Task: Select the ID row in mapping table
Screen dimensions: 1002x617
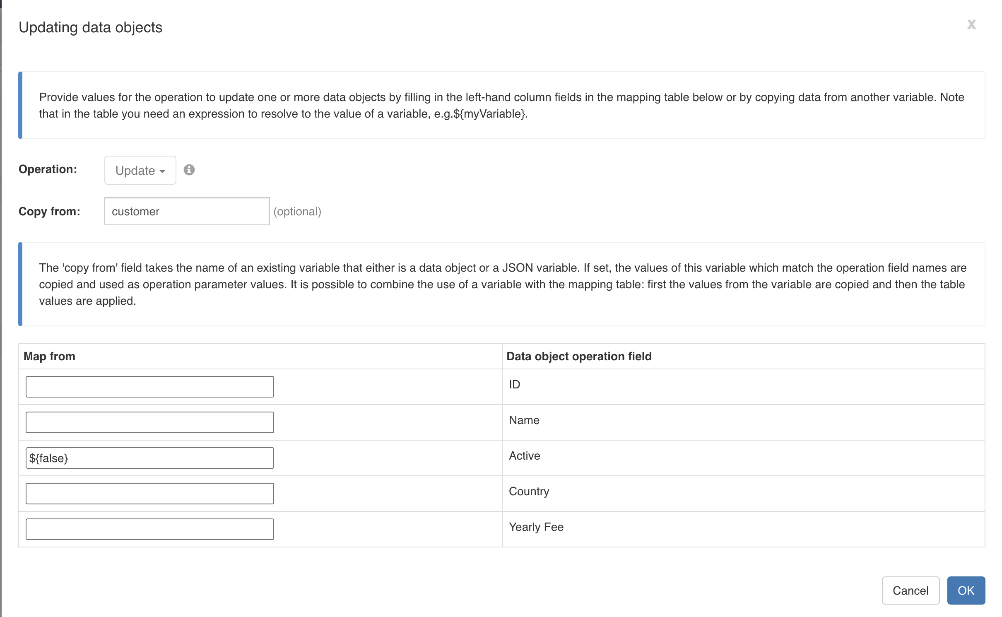Action: click(515, 385)
